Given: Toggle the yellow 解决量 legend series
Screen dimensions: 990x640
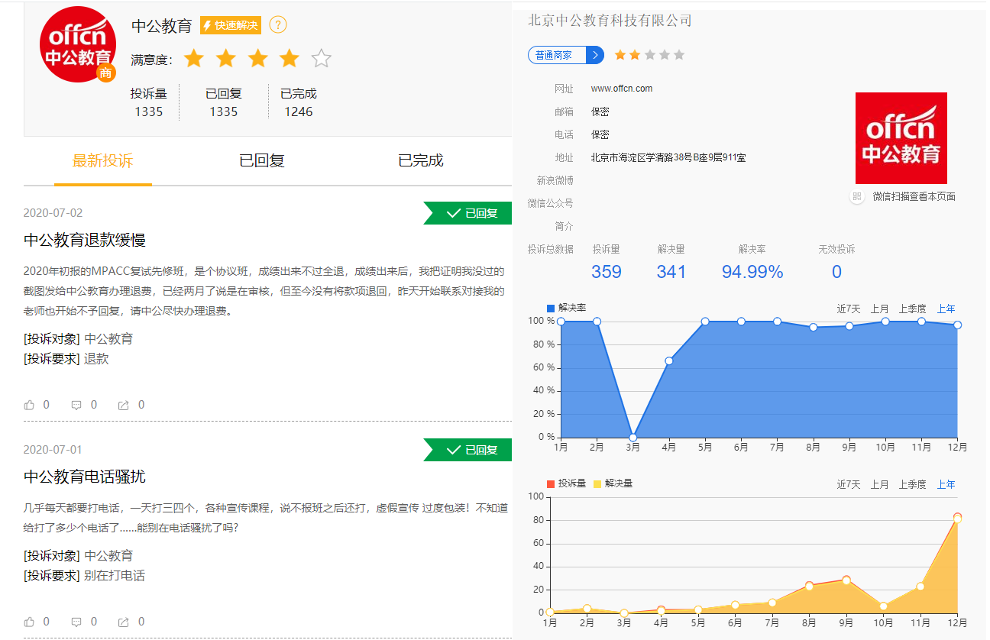Looking at the screenshot, I should pyautogui.click(x=613, y=483).
